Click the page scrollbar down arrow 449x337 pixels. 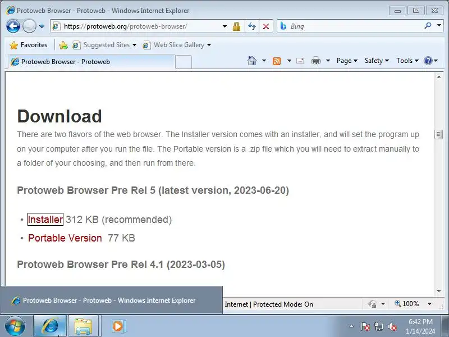tap(439, 292)
